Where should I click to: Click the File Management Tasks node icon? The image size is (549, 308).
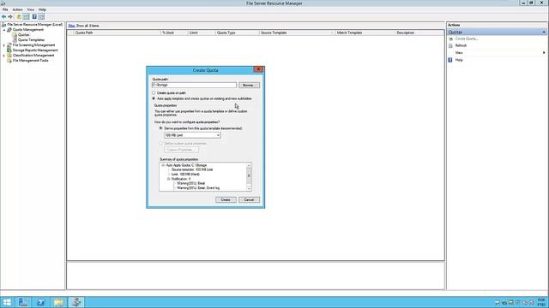[9, 61]
